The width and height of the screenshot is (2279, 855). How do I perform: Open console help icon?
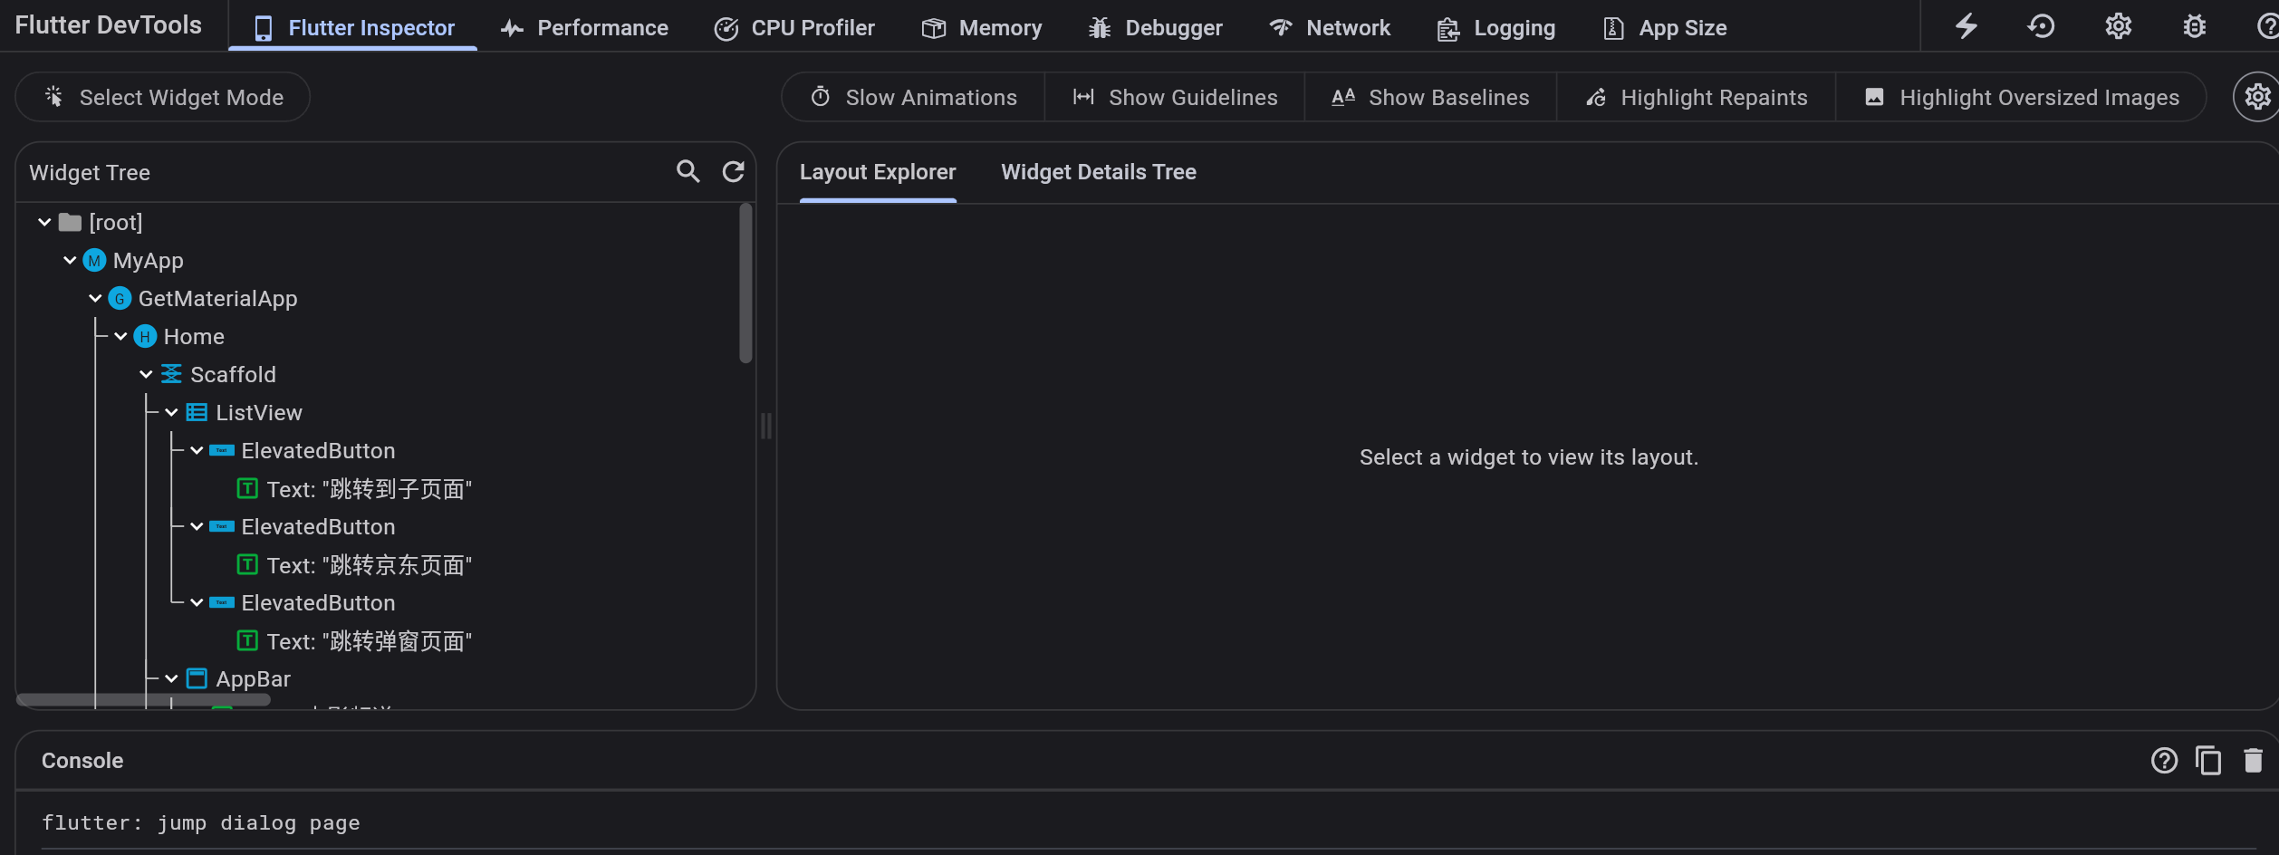pyautogui.click(x=2164, y=760)
